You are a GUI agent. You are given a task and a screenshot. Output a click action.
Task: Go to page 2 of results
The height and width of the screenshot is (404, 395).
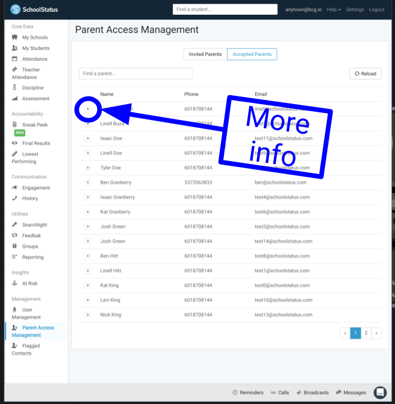(366, 333)
